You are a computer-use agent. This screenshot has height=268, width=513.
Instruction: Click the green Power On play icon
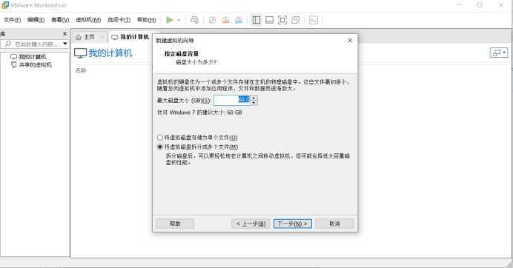(x=170, y=20)
